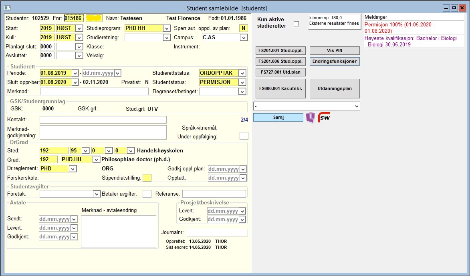Open the Studieprogram PHD-HH dropdown
This screenshot has height=276, width=470.
(167, 28)
